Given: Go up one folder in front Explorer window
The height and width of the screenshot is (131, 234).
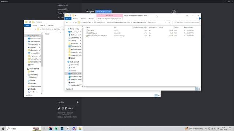Looking at the screenshot, I should [76, 23].
